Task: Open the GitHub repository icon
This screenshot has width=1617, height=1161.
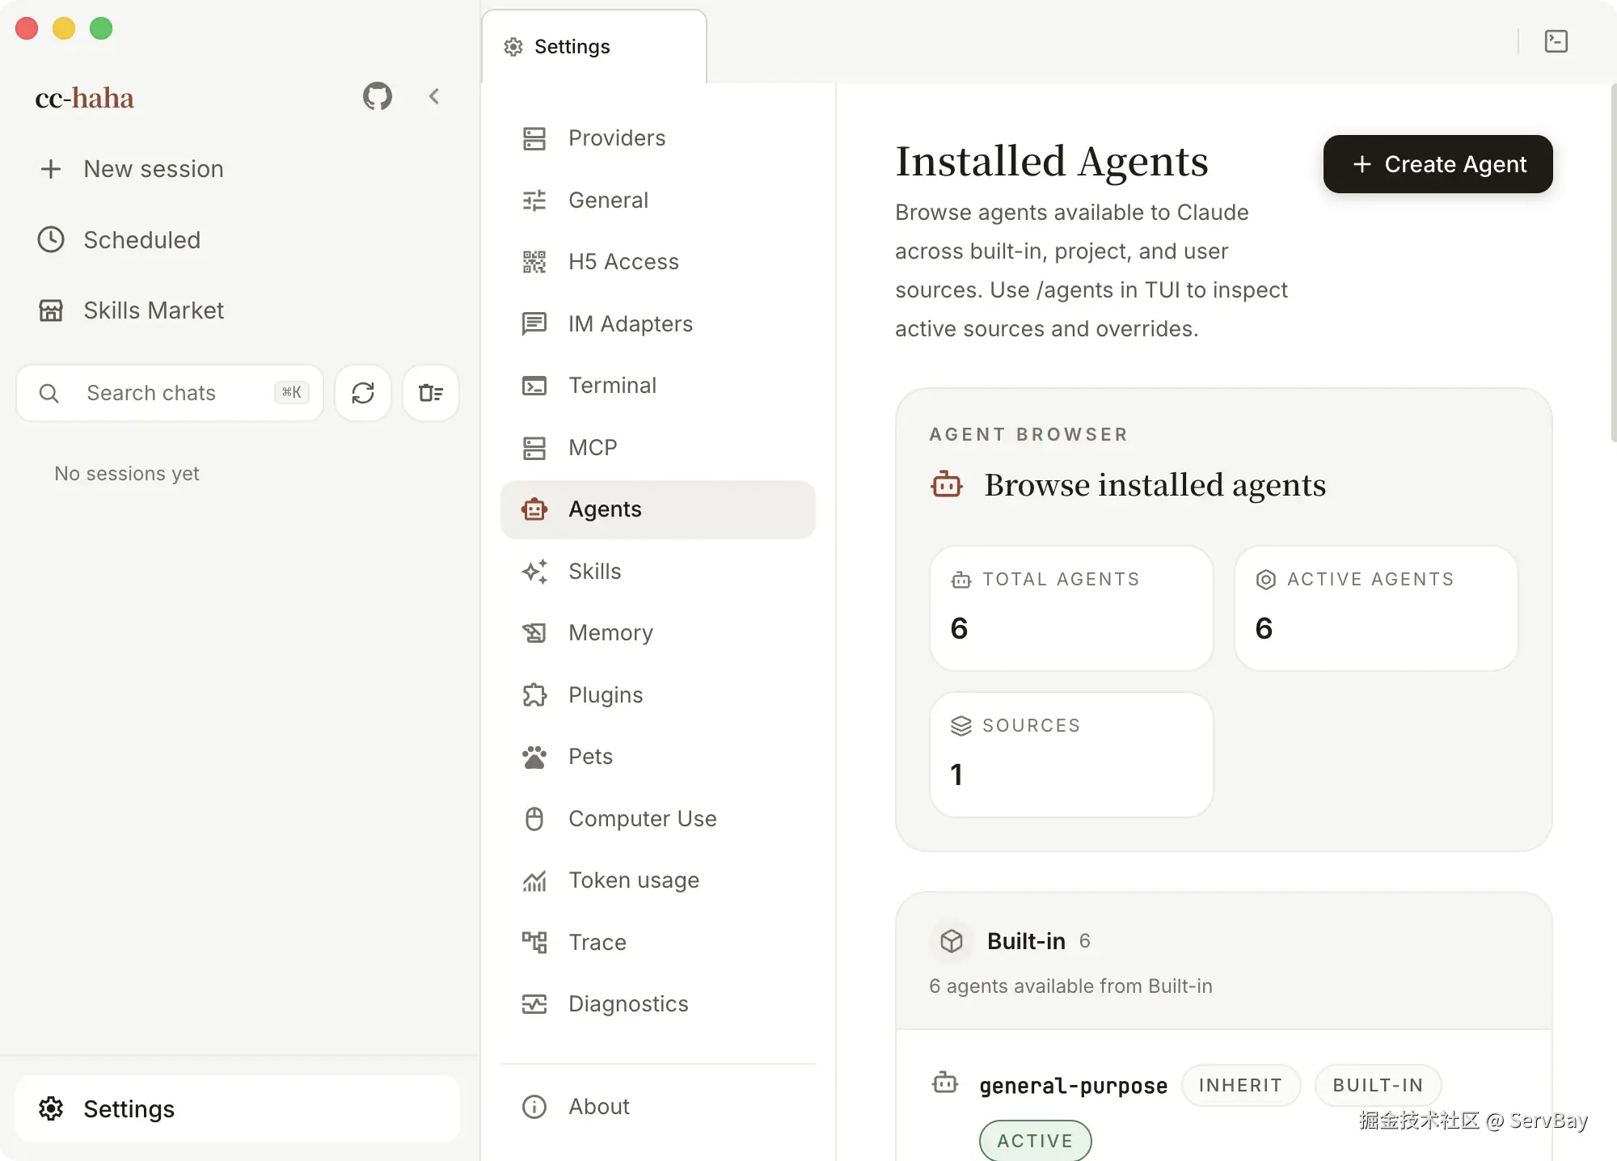Action: pyautogui.click(x=378, y=97)
